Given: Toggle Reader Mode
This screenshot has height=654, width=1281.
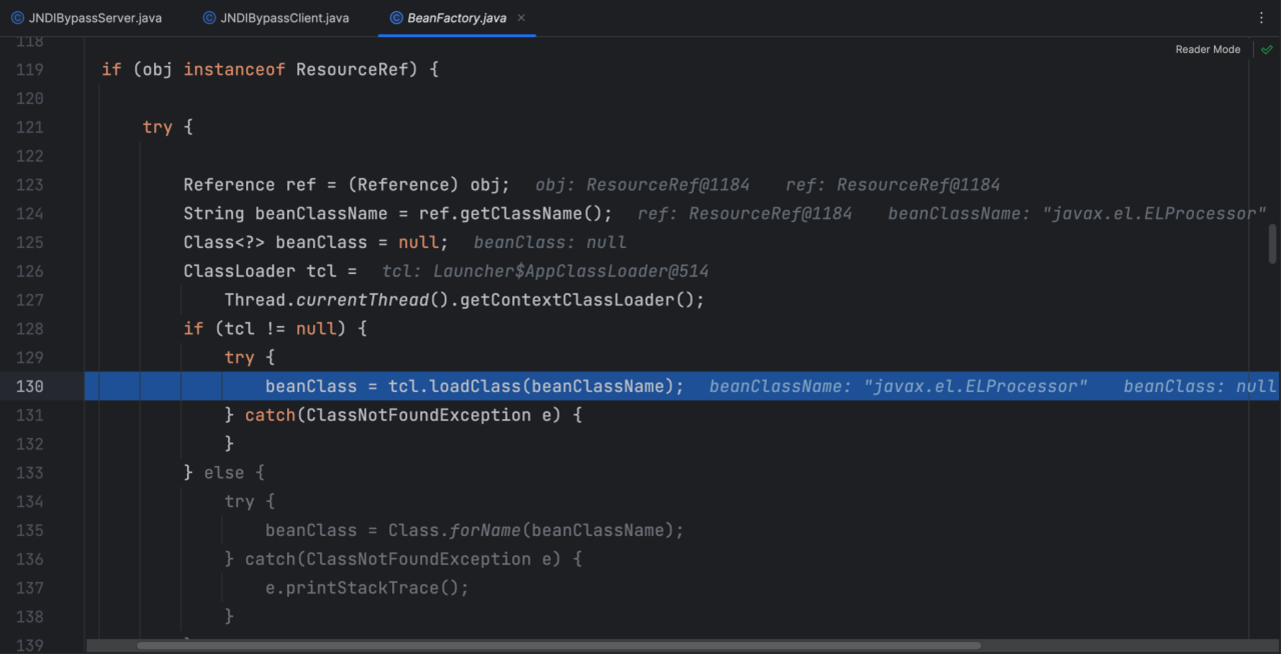Looking at the screenshot, I should tap(1207, 49).
